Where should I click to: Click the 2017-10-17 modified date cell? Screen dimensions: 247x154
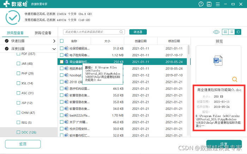click(x=174, y=55)
